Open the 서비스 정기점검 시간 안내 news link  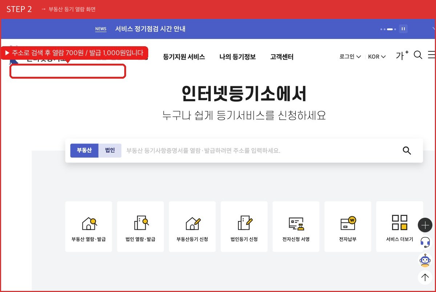click(150, 29)
